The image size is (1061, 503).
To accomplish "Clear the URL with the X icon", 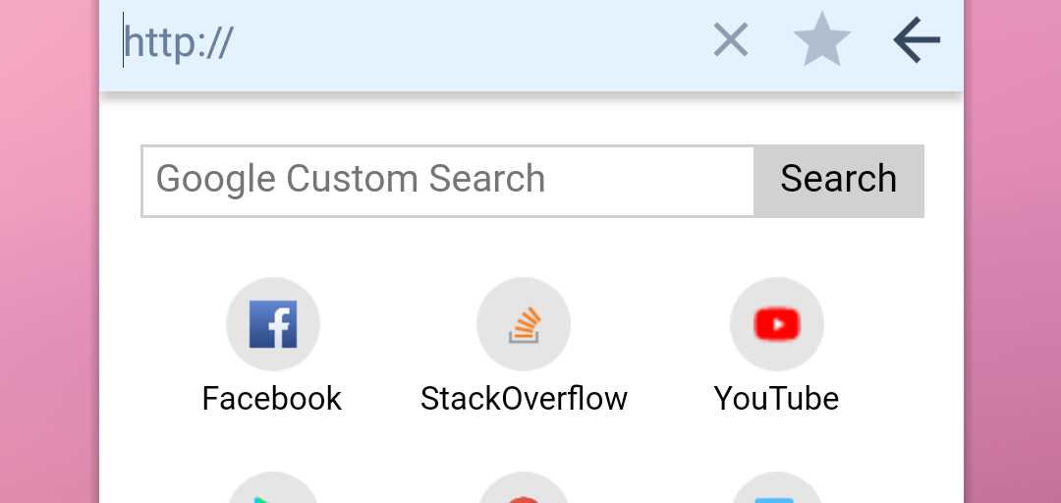I will [731, 40].
